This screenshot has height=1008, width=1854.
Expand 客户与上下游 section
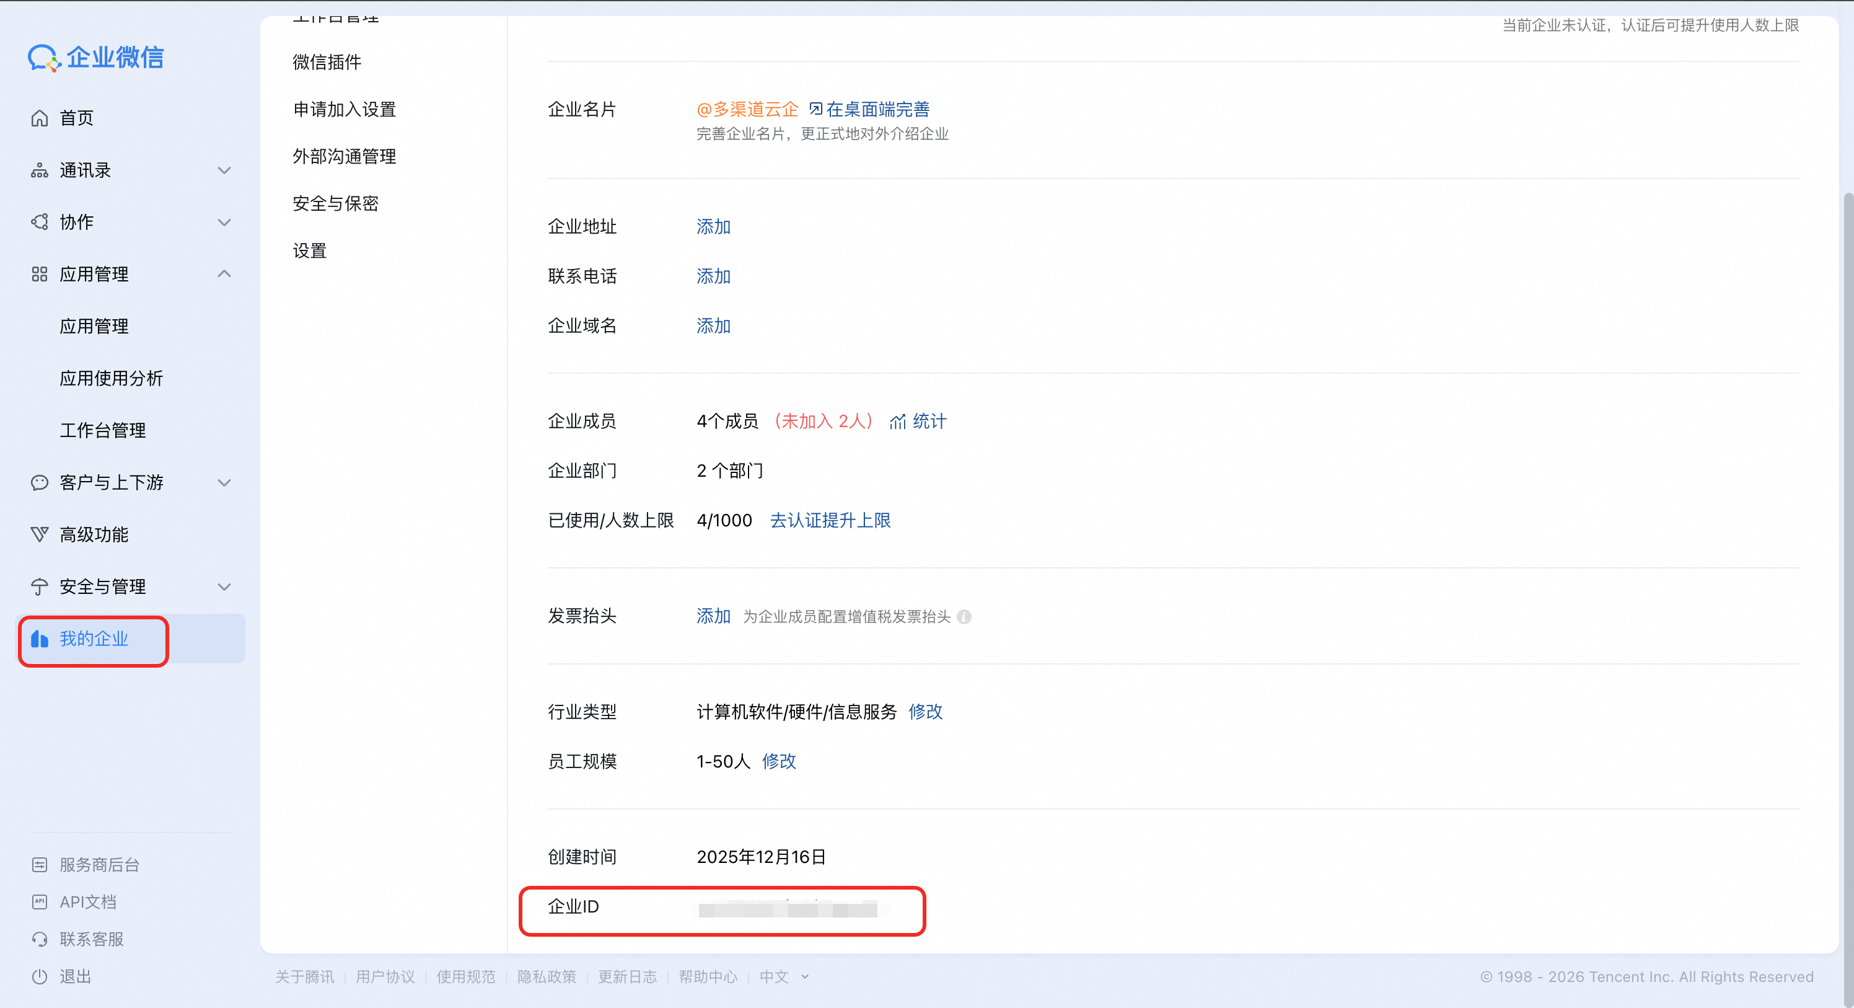224,483
